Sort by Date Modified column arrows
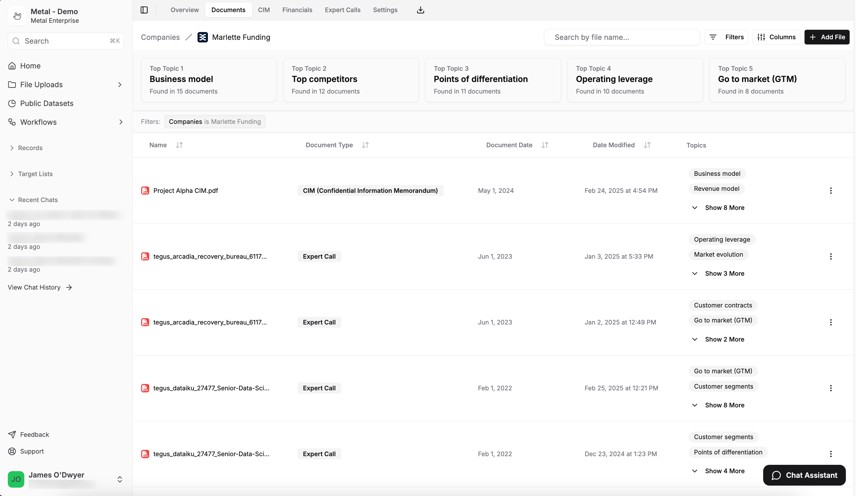This screenshot has width=856, height=496. (x=647, y=145)
